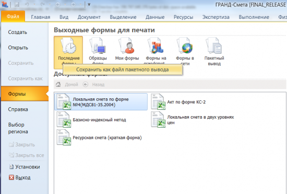Click Создать in the file menu
This screenshot has height=194, width=287.
click(x=18, y=32)
